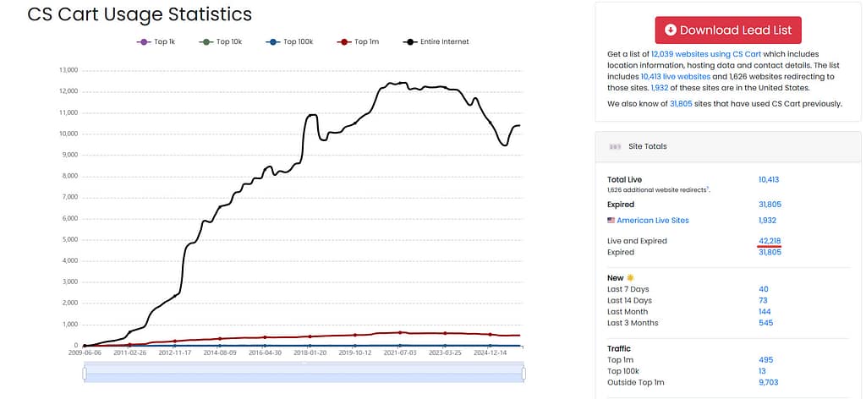Toggle the Top 10k legend series
Screen dimensions: 866x399
(222, 42)
